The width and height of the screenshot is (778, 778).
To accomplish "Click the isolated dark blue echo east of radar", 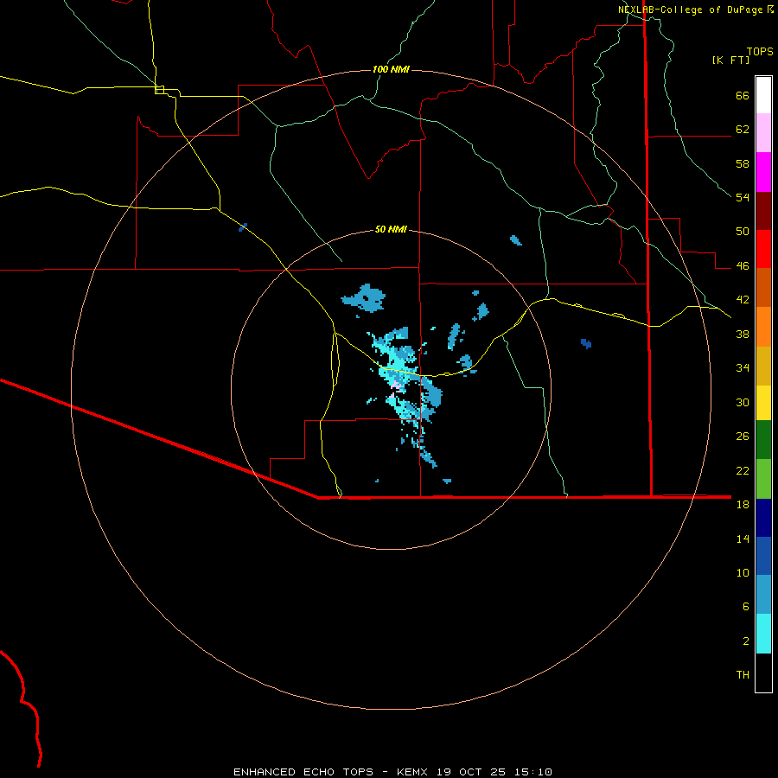I will click(x=586, y=343).
